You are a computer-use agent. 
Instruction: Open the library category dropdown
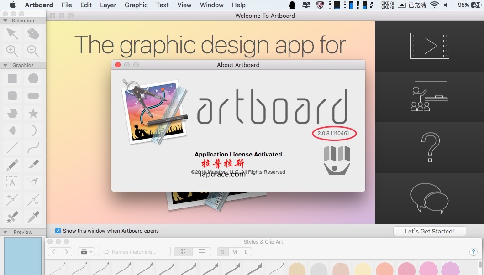coord(86,252)
